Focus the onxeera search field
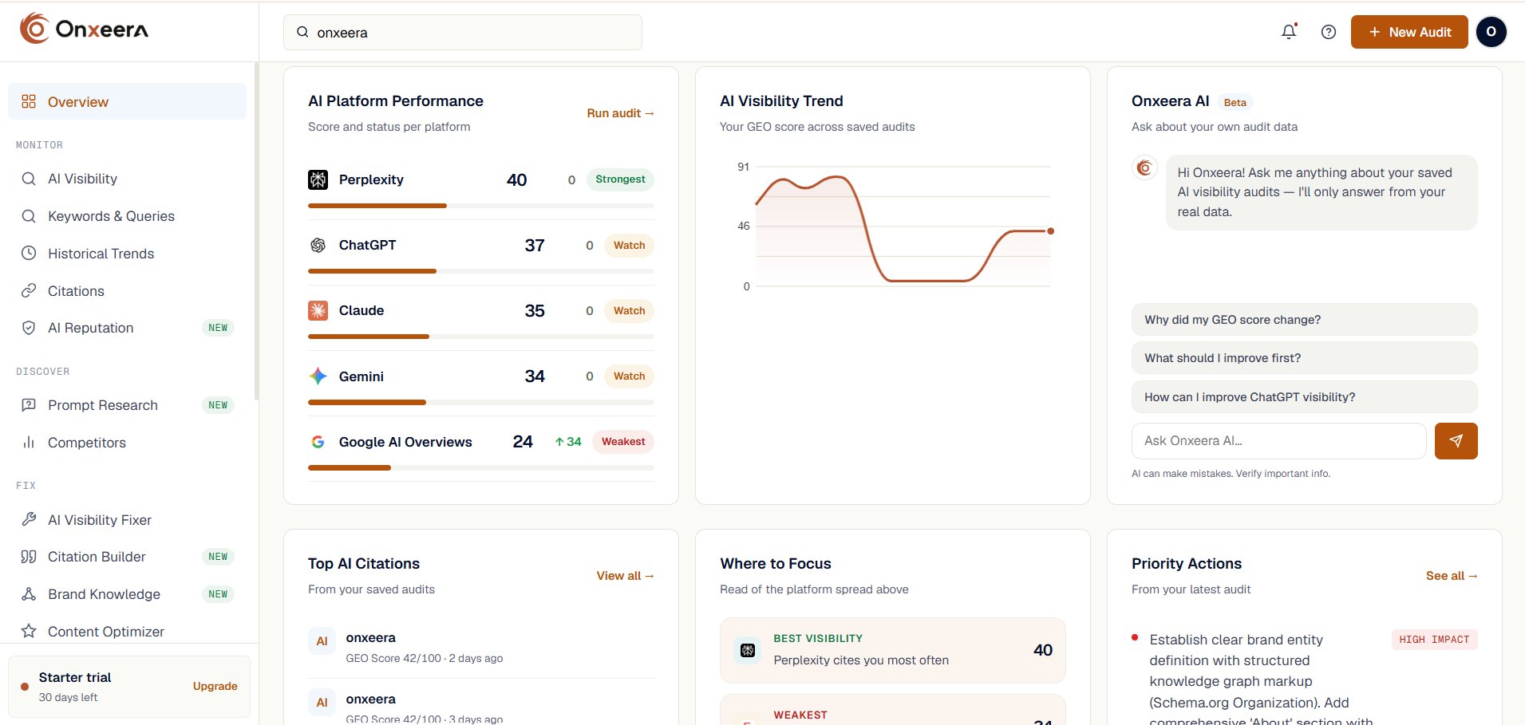The width and height of the screenshot is (1525, 725). pos(463,32)
